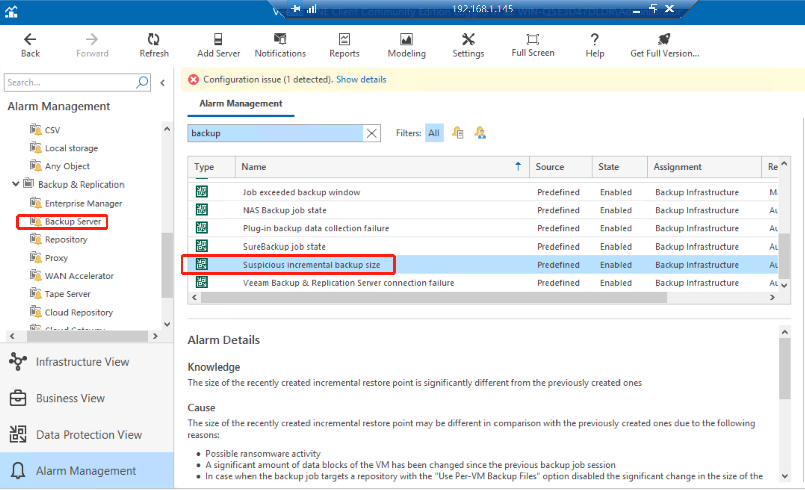The height and width of the screenshot is (490, 805).
Task: Select 'Veeam Backup & Replication Server connection failure'
Action: [x=348, y=283]
